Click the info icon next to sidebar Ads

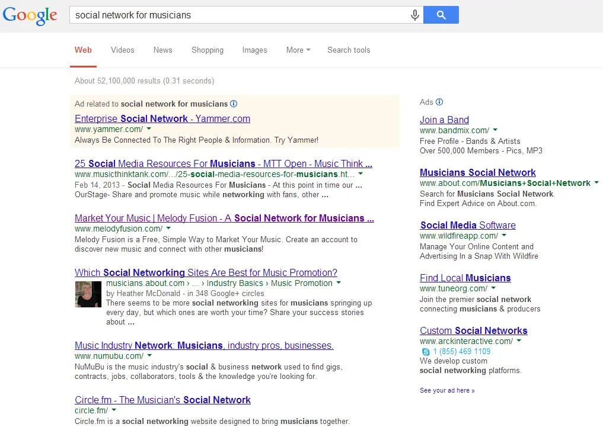439,102
